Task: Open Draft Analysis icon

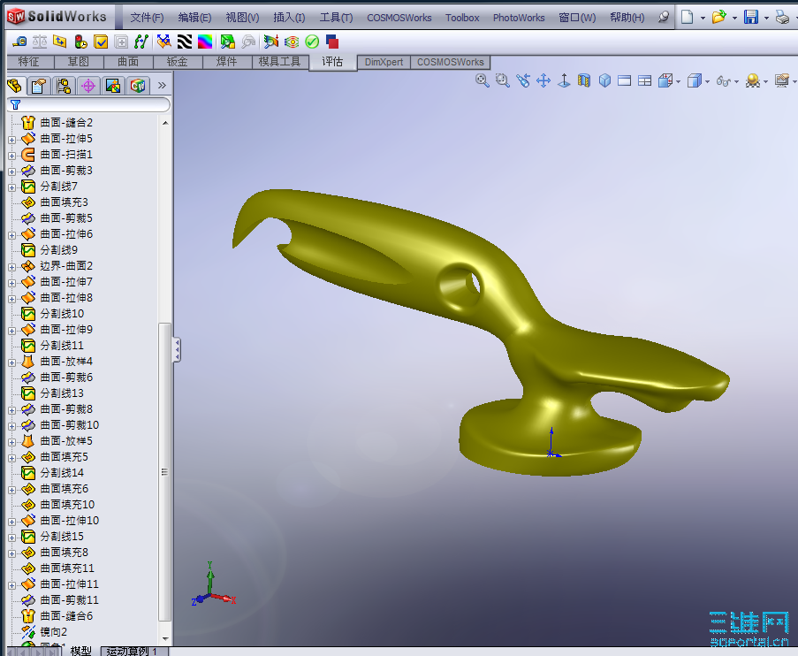Action: 227,42
